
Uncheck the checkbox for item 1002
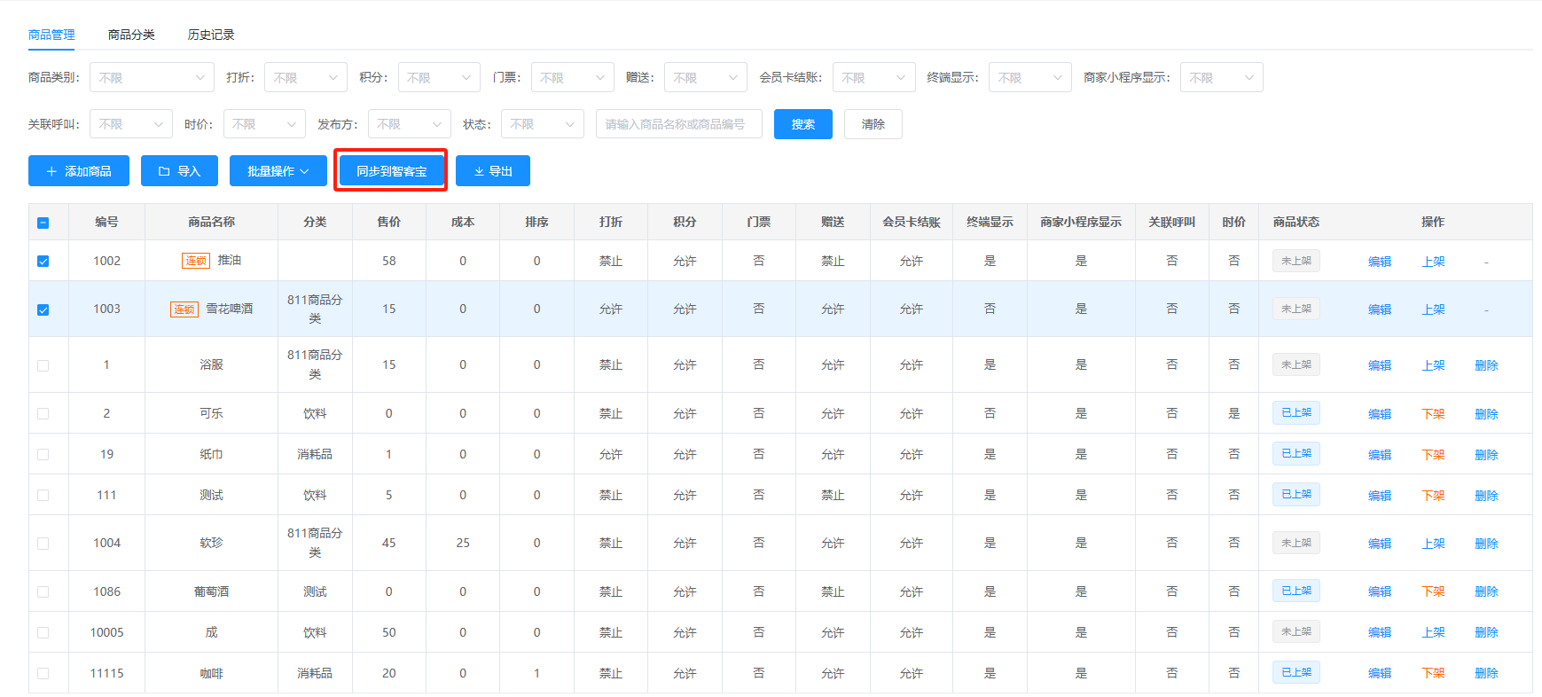tap(43, 262)
